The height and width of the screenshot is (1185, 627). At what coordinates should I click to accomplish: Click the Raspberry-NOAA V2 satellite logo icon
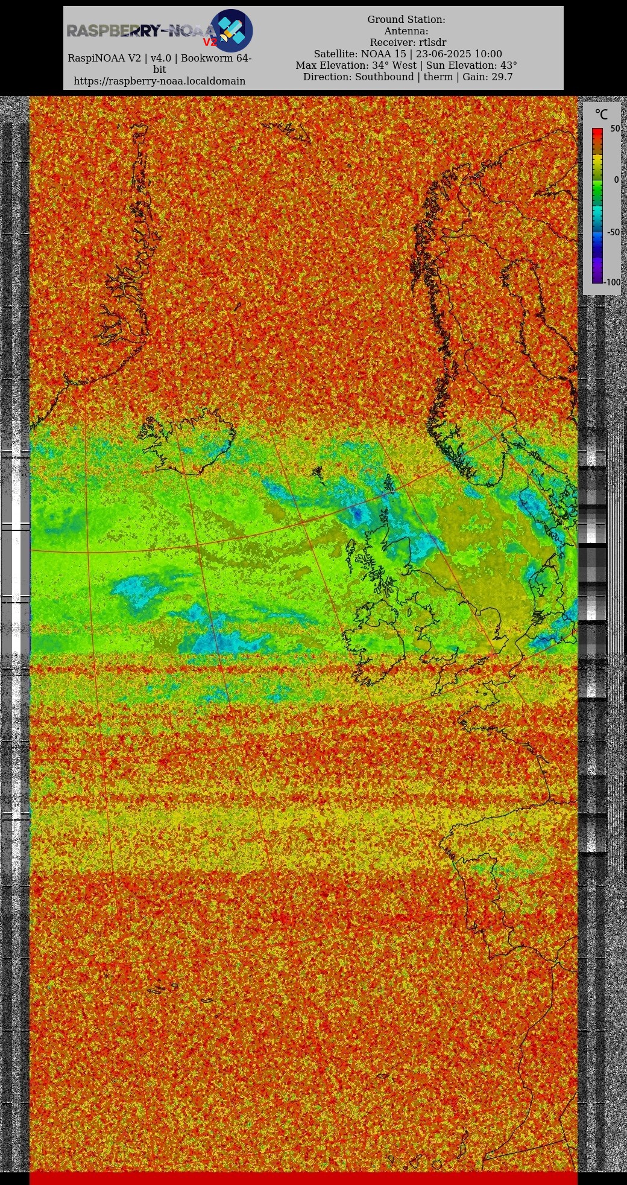click(231, 31)
